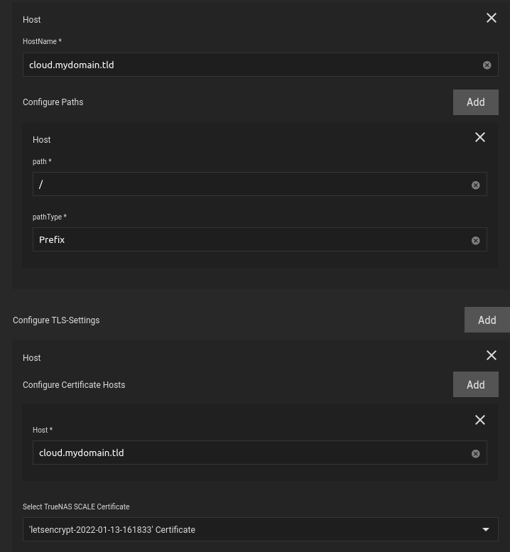510x552 pixels.
Task: Remove the Host block under Configure TLS-Settings
Action: (x=492, y=355)
